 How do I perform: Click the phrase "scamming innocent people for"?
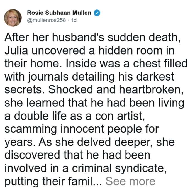[x=82, y=130]
